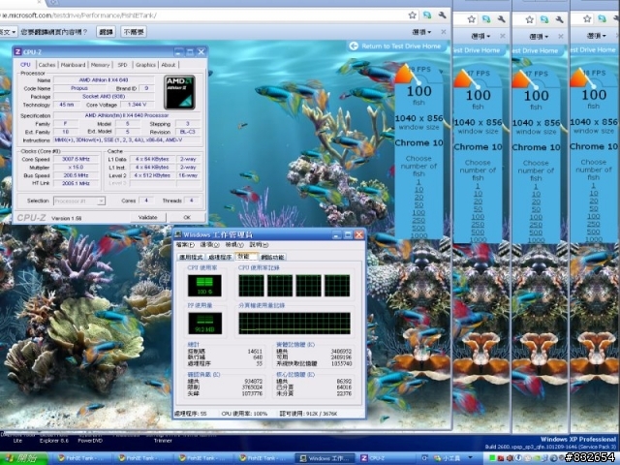This screenshot has height=465, width=620.
Task: Choose 20 fish in the main FishIE Tank
Action: pos(418,198)
